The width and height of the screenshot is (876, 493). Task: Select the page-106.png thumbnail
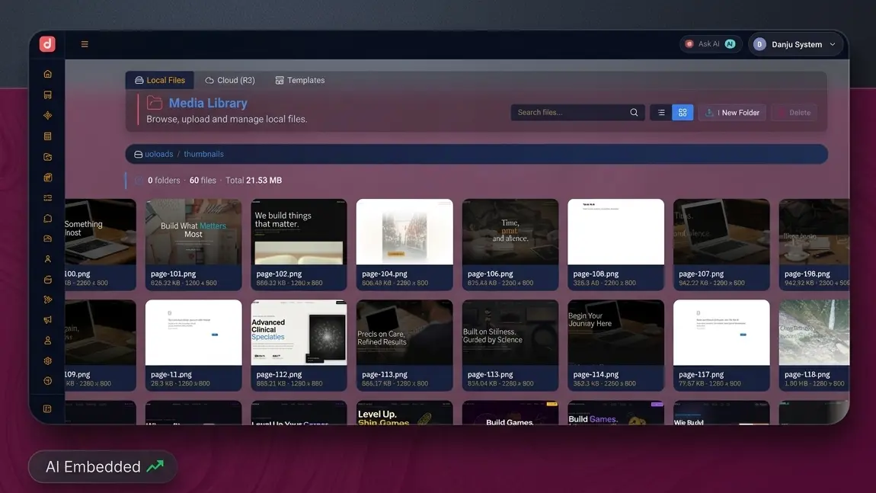tap(510, 245)
